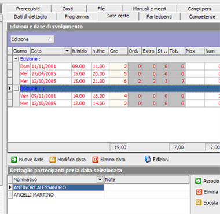Click the 21.00 end time cell
Image resolution: width=220 pixels, height=214 pixels.
click(x=100, y=81)
